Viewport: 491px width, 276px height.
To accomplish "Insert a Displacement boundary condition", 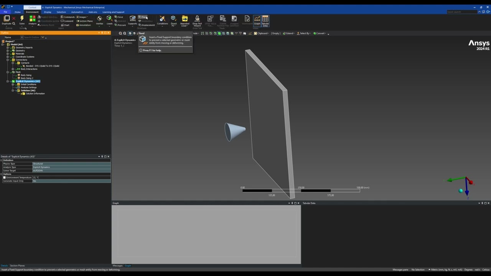I will [146, 25].
